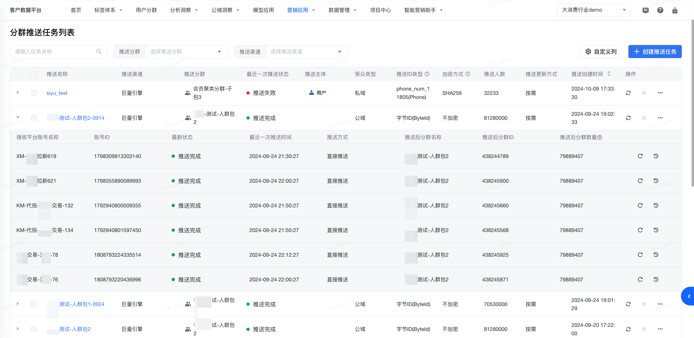
Task: Re-push account 1798309913303140
Action: point(640,156)
